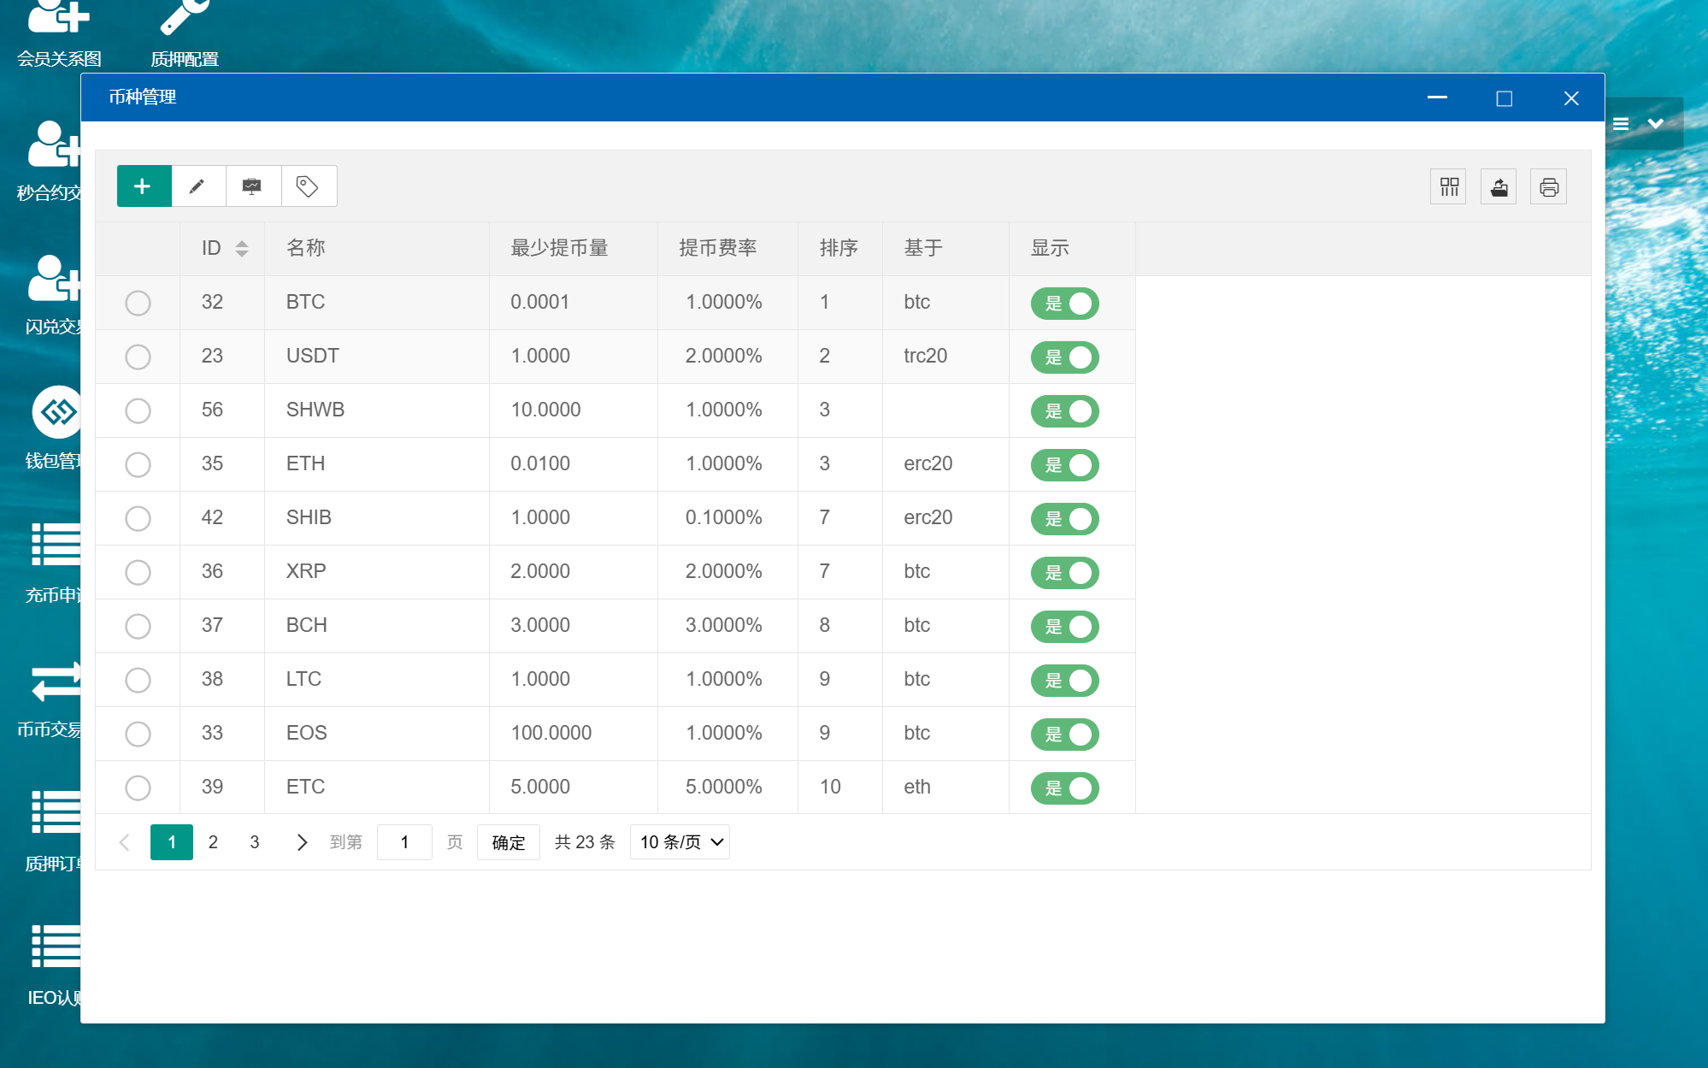Click the pencil edit icon in toolbar
The width and height of the screenshot is (1708, 1068).
[197, 186]
